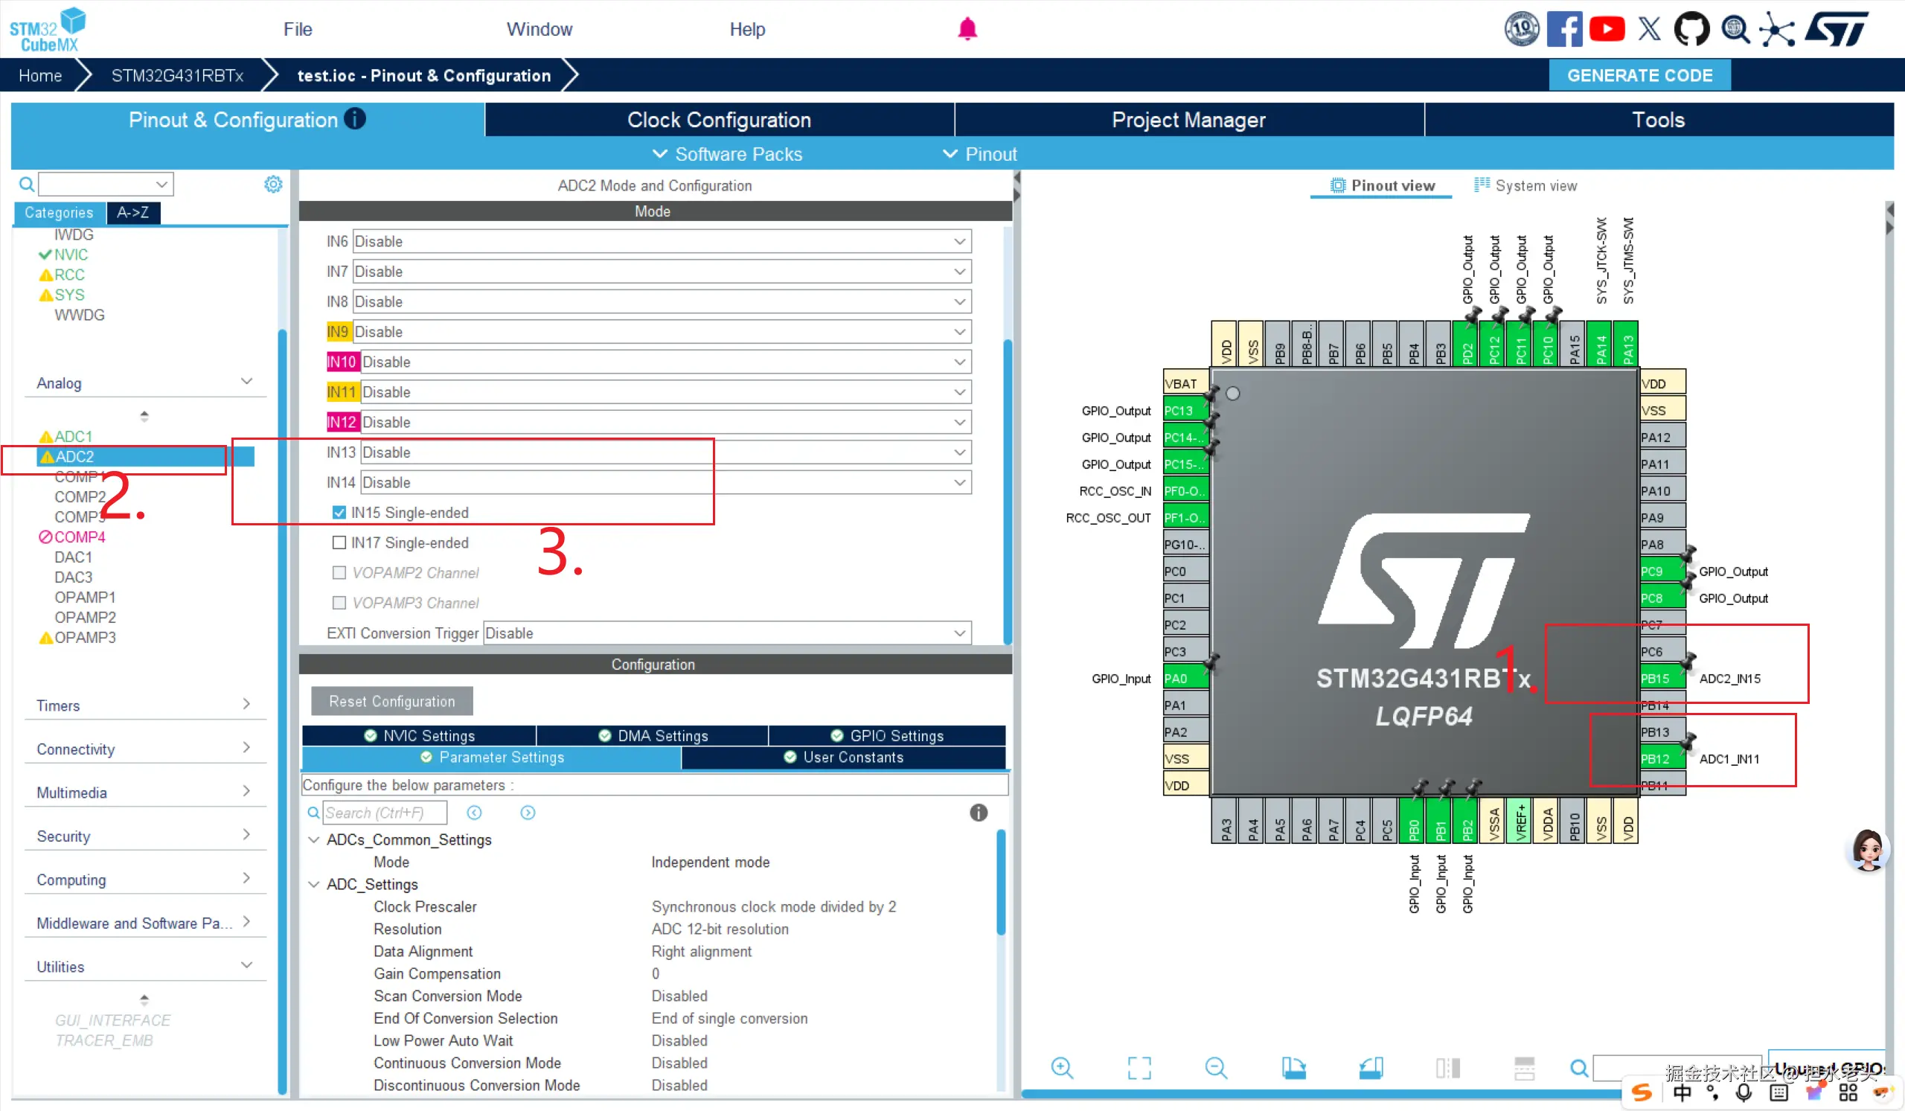Viewport: 1905px width, 1111px height.
Task: Click the Reset Configuration button
Action: pos(392,701)
